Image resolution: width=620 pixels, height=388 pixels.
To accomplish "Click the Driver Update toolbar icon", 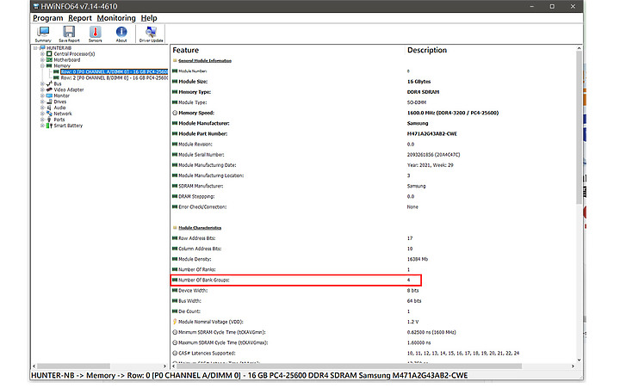I will pos(151,34).
